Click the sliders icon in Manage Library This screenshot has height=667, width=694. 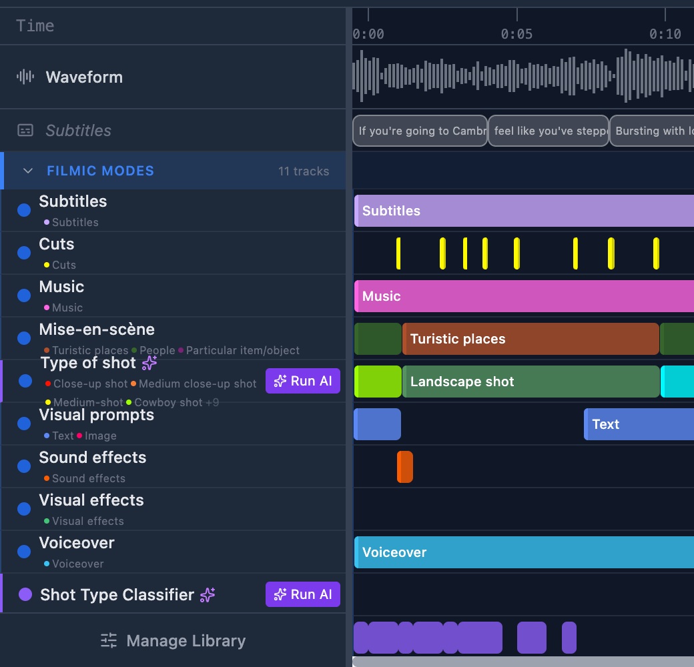click(x=108, y=640)
